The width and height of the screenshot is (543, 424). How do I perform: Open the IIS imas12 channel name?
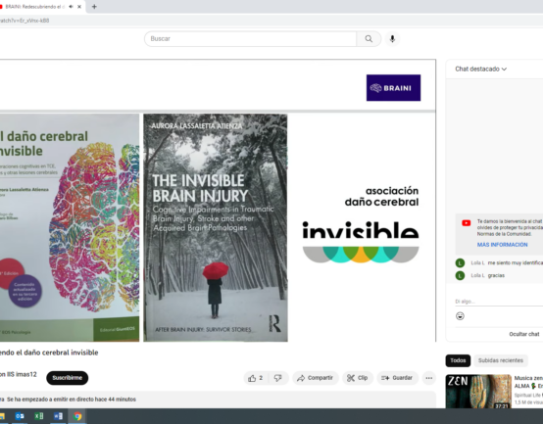pos(19,374)
